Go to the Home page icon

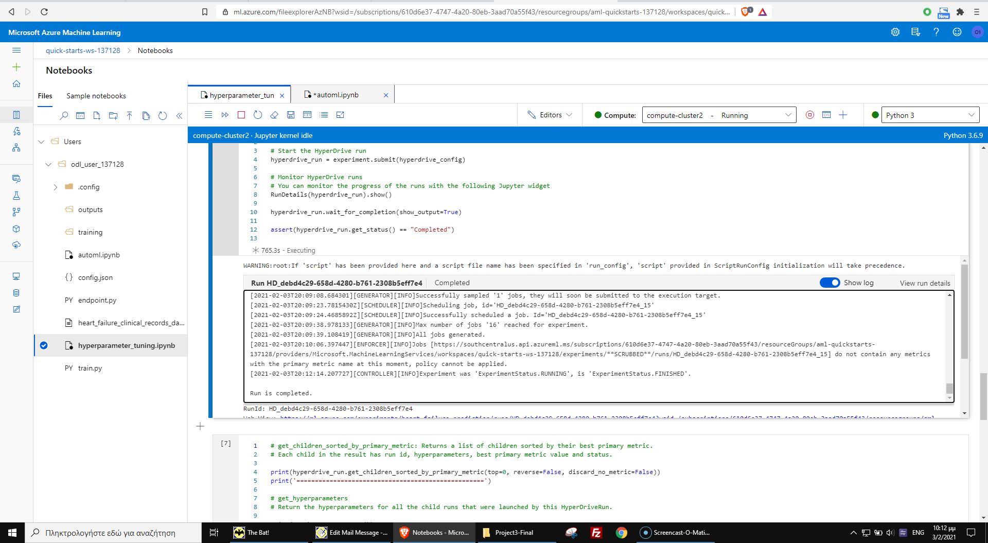click(x=16, y=83)
